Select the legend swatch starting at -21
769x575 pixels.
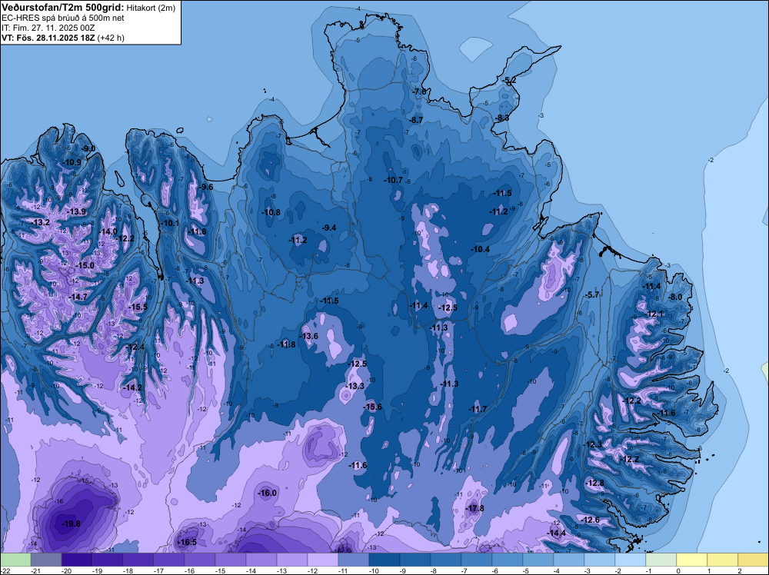click(x=46, y=560)
